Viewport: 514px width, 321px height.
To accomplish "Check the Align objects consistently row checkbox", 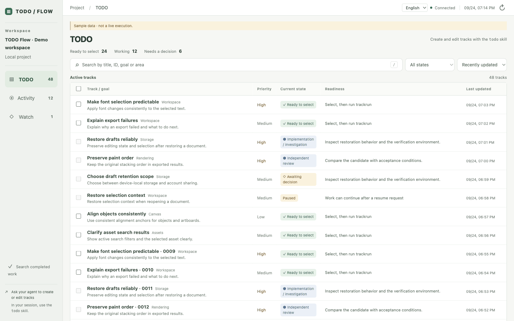I will tap(79, 216).
